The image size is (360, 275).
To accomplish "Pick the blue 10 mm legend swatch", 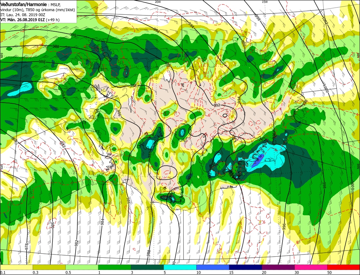I will coord(213,267).
